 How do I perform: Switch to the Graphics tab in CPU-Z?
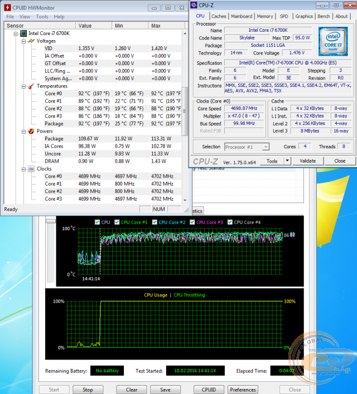(x=304, y=16)
